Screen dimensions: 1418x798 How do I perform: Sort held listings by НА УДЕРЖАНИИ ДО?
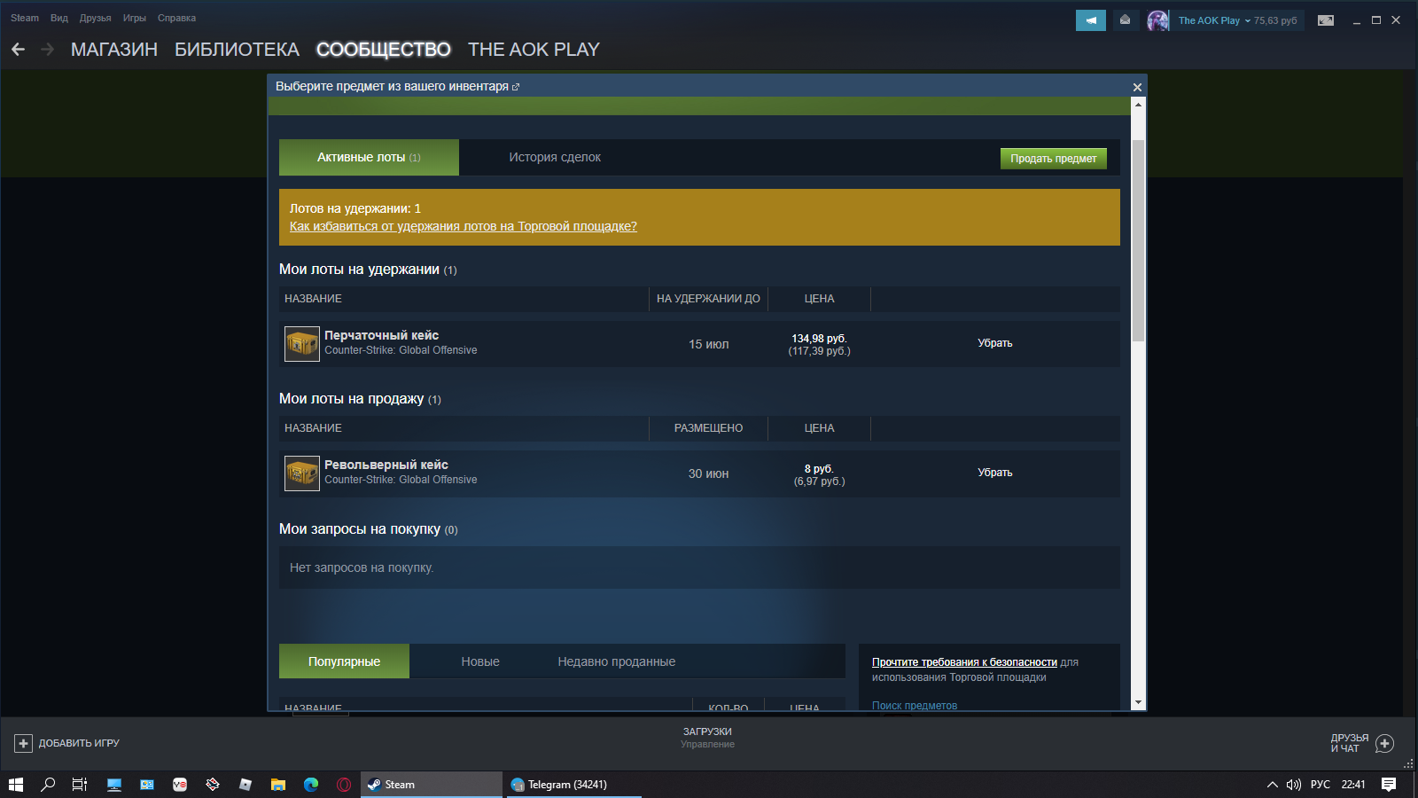click(x=708, y=299)
